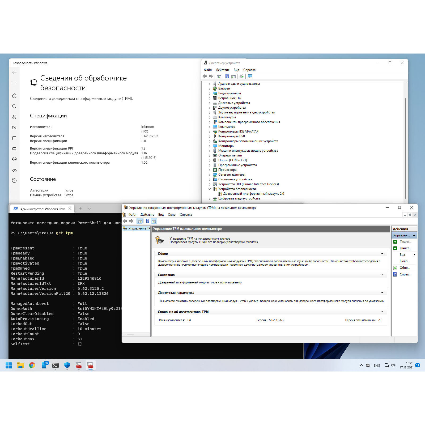The image size is (425, 425).
Task: Click ENG language indicator in system tray
Action: (x=377, y=365)
